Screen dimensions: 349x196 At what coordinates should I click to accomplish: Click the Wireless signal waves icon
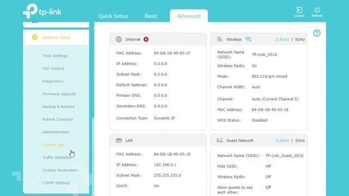(220, 39)
